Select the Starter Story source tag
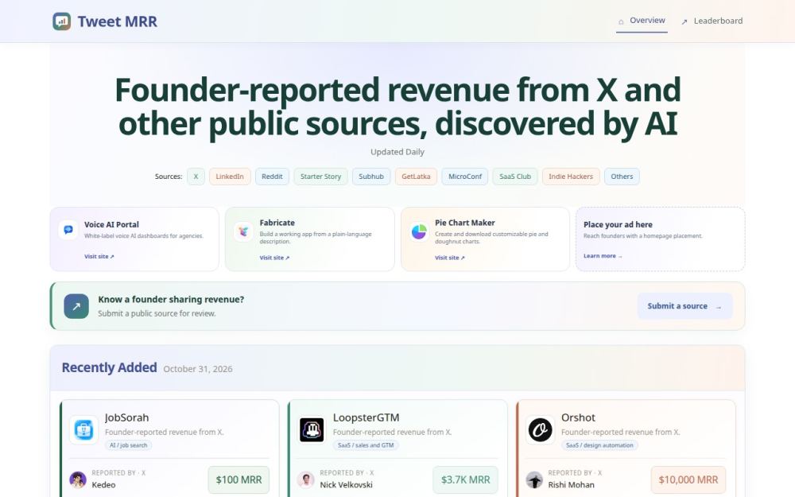 [x=320, y=177]
